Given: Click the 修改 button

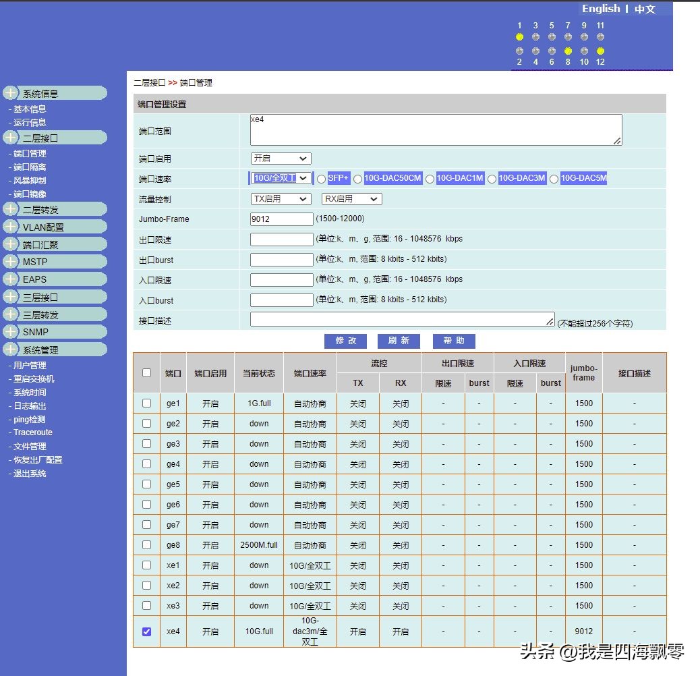Looking at the screenshot, I should click(x=345, y=341).
